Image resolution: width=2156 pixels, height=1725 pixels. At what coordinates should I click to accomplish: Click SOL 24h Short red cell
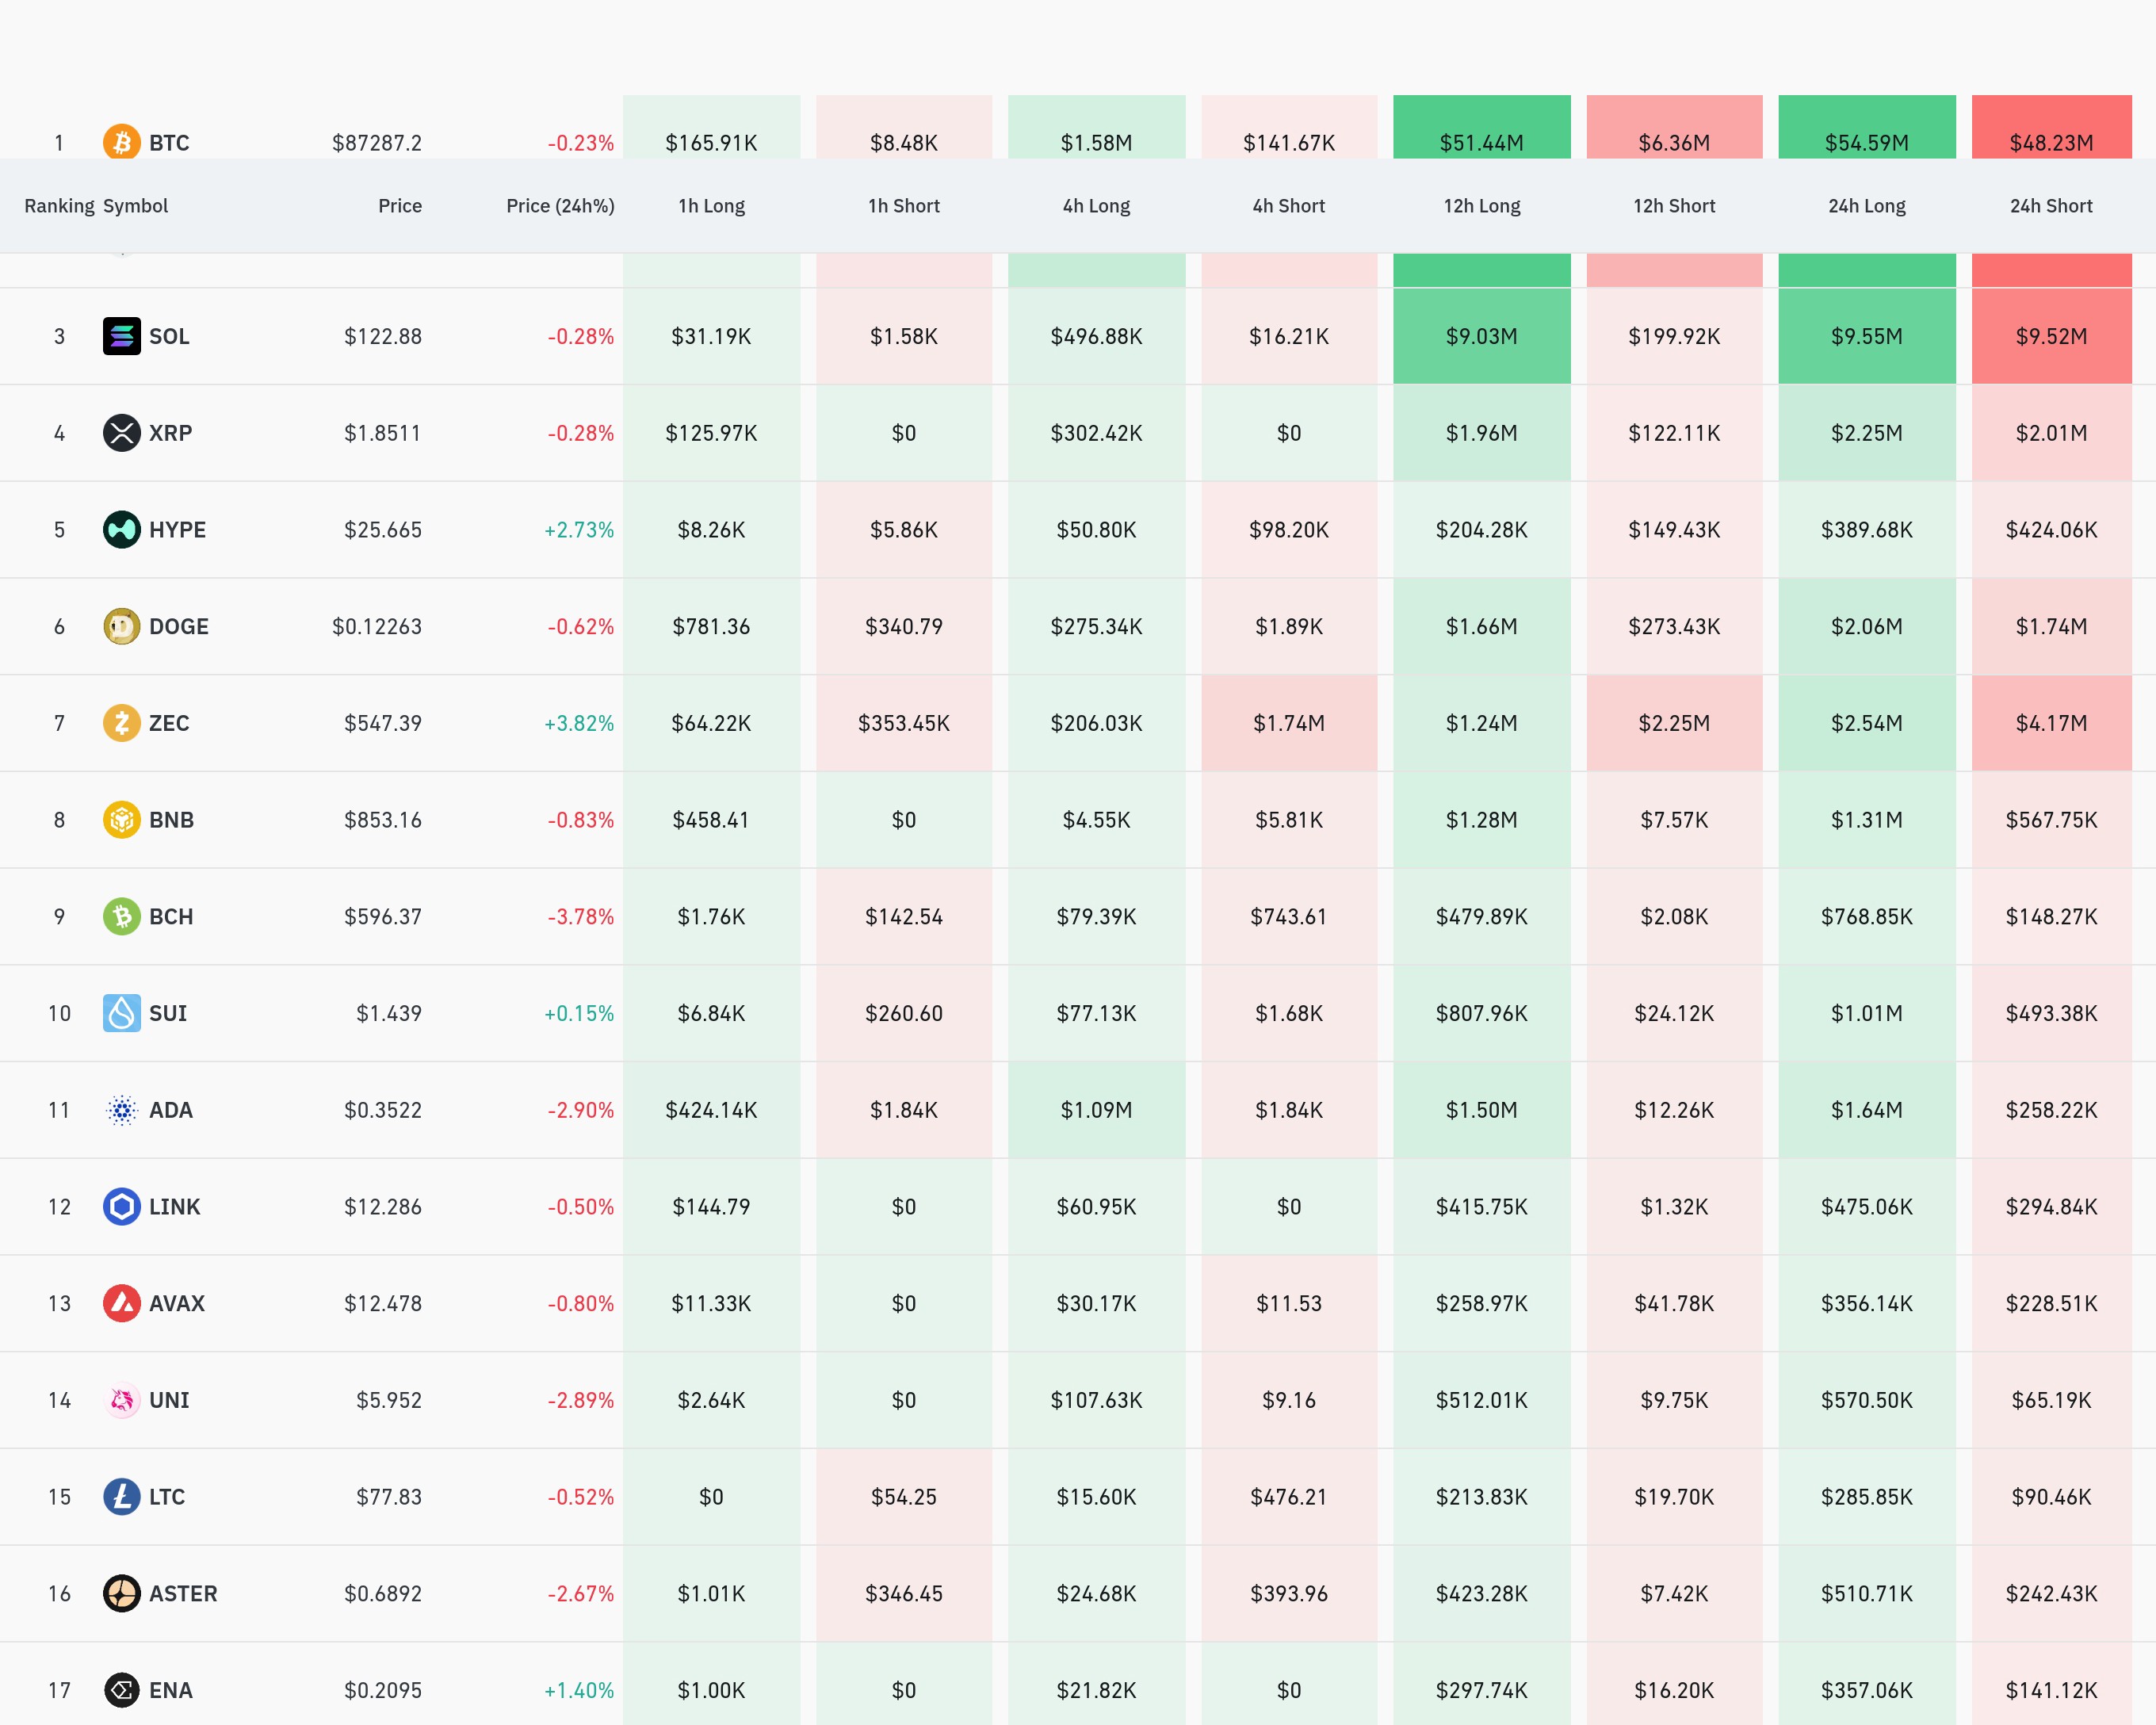pyautogui.click(x=2050, y=336)
